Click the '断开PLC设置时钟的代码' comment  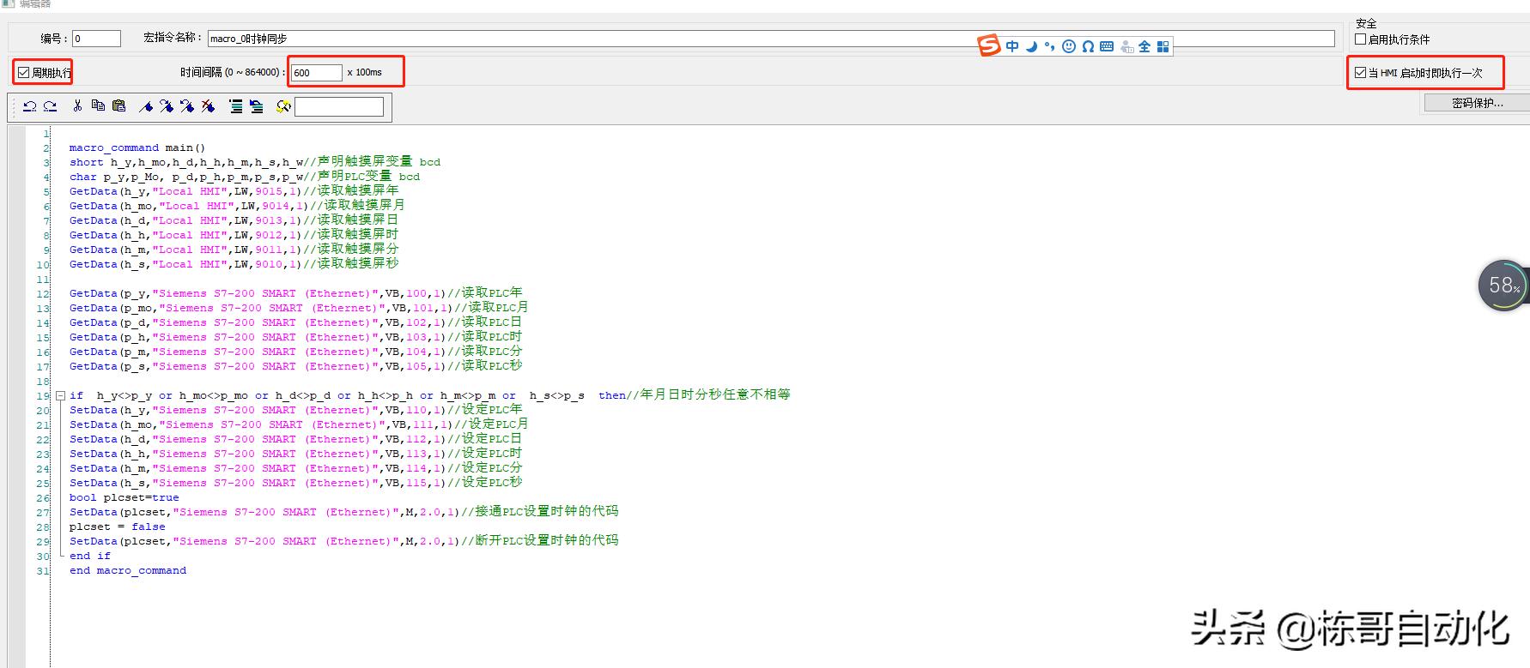(546, 540)
